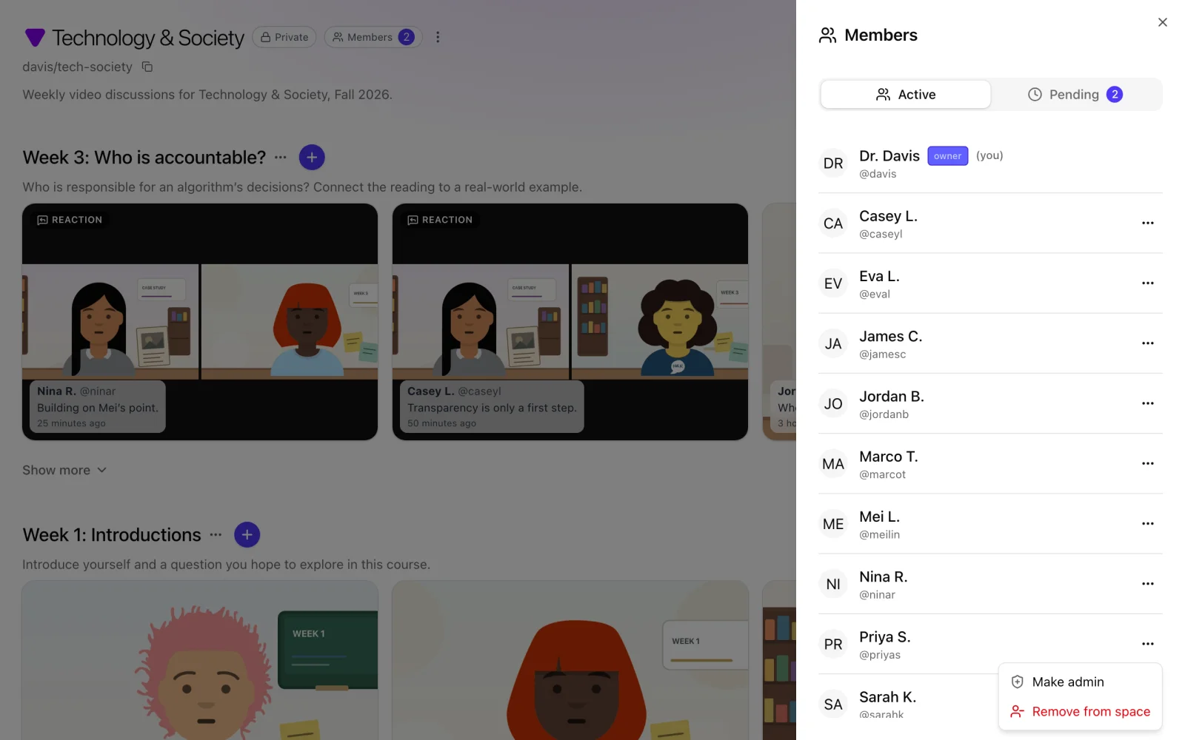Click the @jordanb handle
Image resolution: width=1185 pixels, height=740 pixels.
pos(884,414)
